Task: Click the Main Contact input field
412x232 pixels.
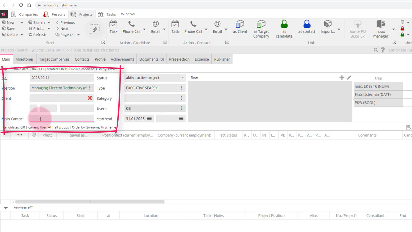Action: click(62, 119)
